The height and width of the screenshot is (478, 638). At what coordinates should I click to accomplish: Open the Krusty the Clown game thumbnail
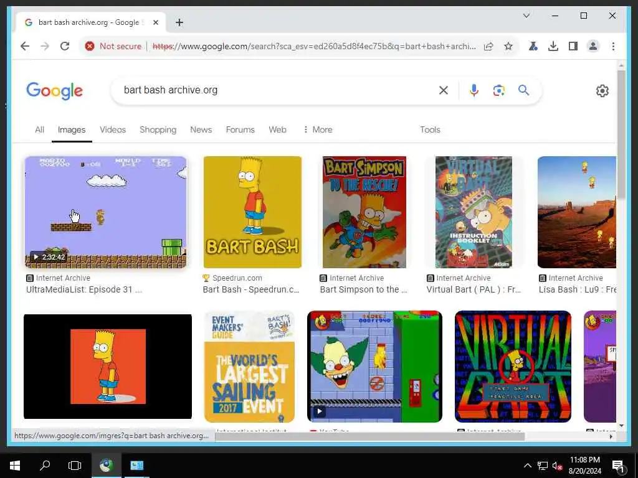tap(374, 367)
